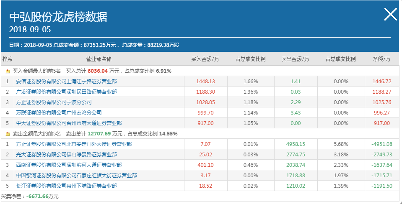Select the buy amount 1028.05

coord(206,102)
